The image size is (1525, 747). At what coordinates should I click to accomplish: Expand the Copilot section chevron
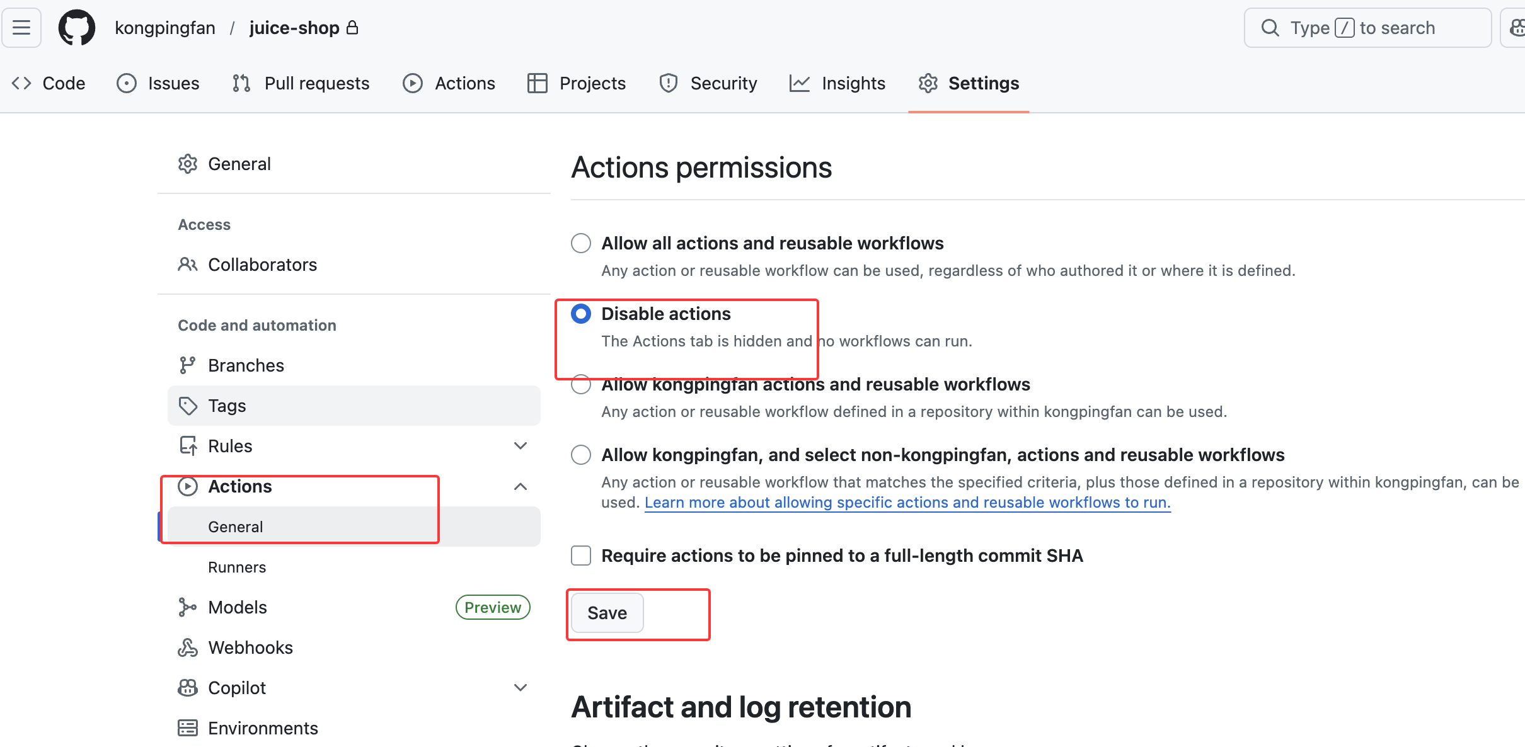coord(521,688)
